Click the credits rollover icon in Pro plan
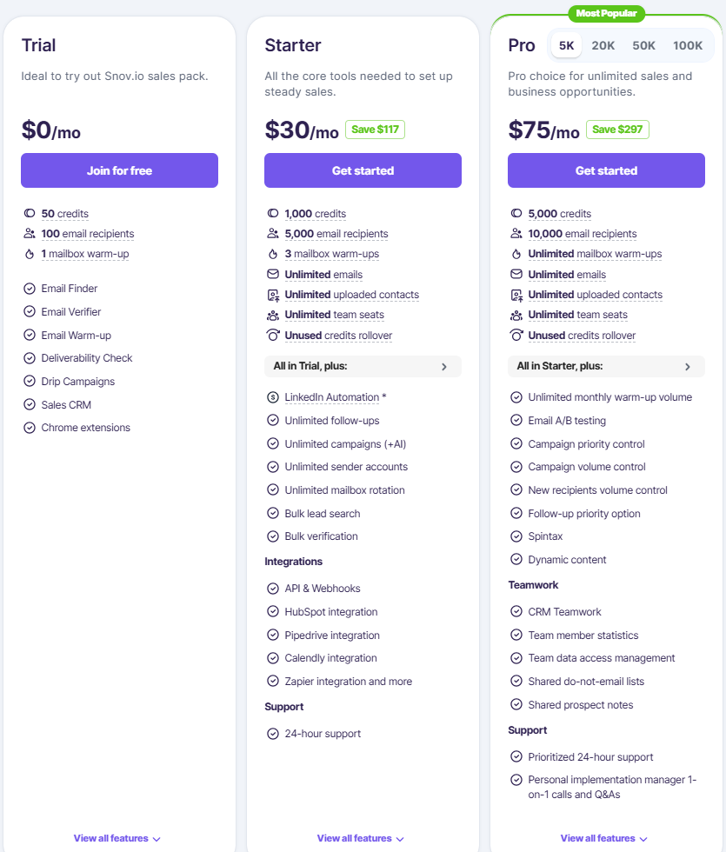The width and height of the screenshot is (726, 852). tap(516, 336)
